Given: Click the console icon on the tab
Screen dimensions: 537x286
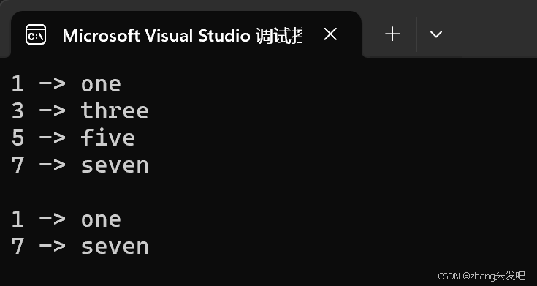Looking at the screenshot, I should (x=36, y=34).
